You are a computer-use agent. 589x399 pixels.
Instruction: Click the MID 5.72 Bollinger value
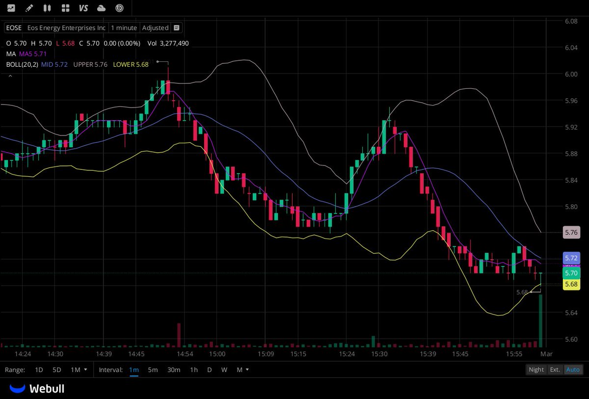pos(54,64)
